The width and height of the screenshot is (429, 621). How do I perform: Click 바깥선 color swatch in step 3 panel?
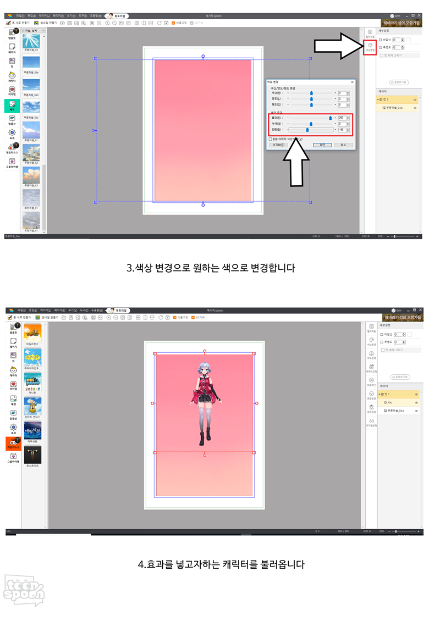click(409, 40)
